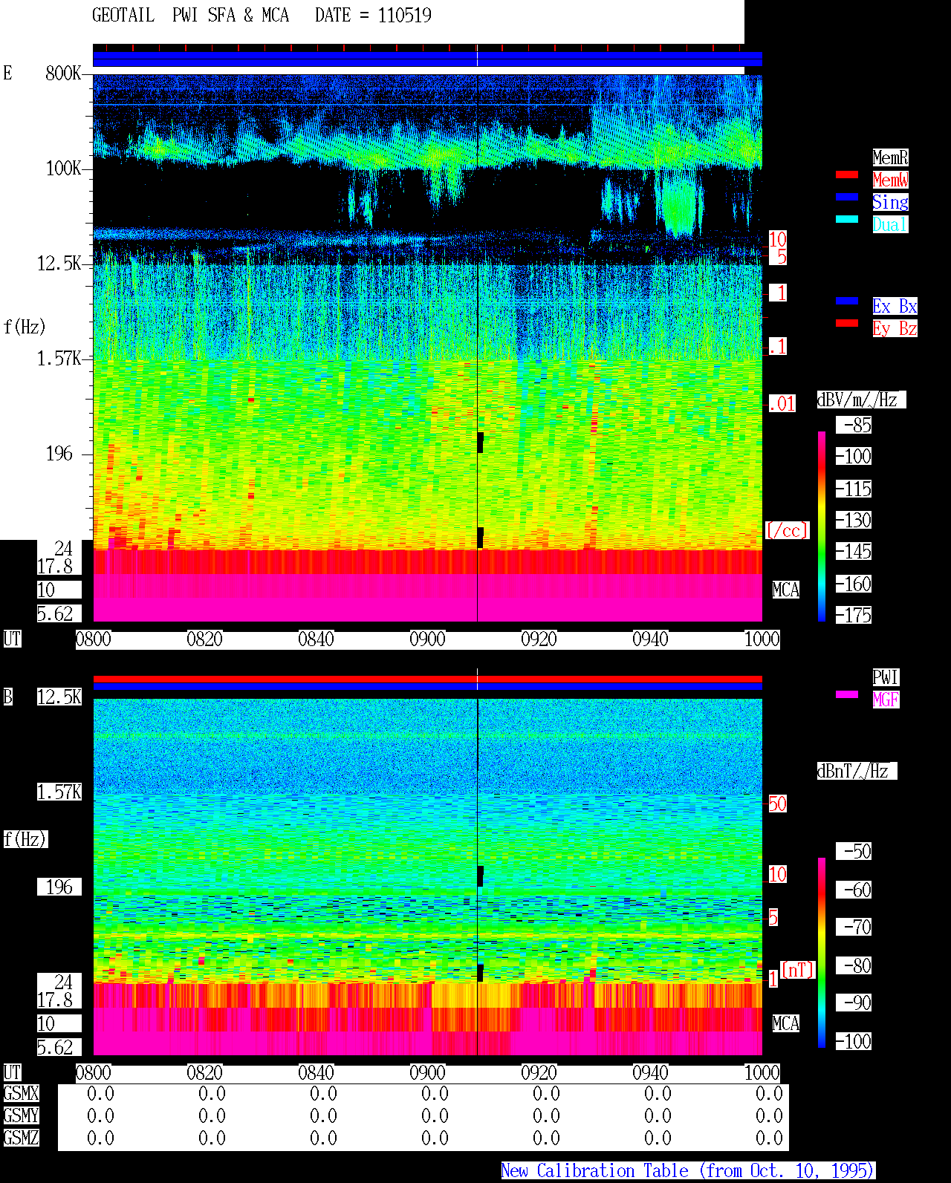Image resolution: width=951 pixels, height=1183 pixels.
Task: Click the -85 color scale value
Action: point(854,425)
